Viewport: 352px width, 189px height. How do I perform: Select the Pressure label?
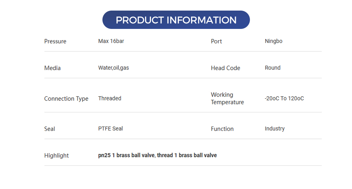click(55, 41)
